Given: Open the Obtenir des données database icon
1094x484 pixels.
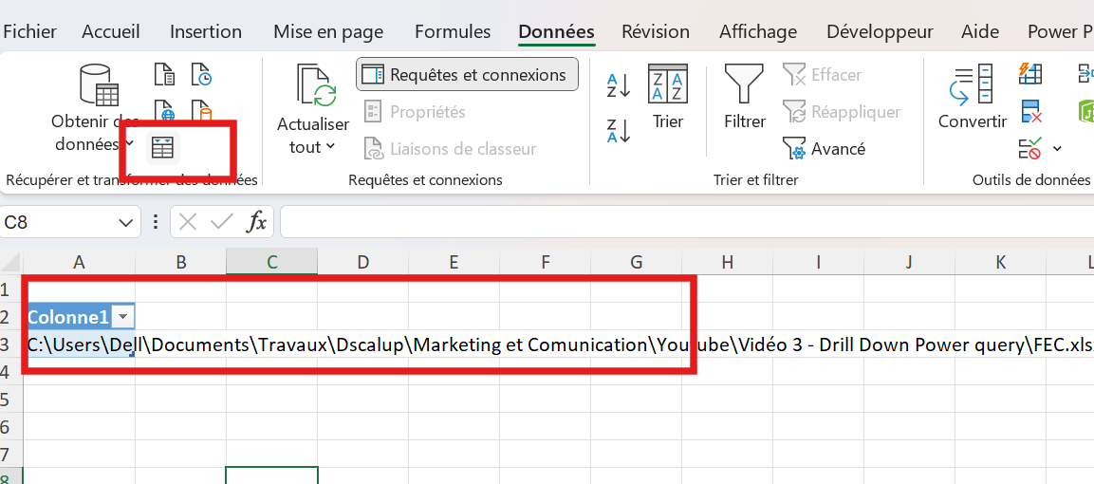Looking at the screenshot, I should pyautogui.click(x=99, y=85).
